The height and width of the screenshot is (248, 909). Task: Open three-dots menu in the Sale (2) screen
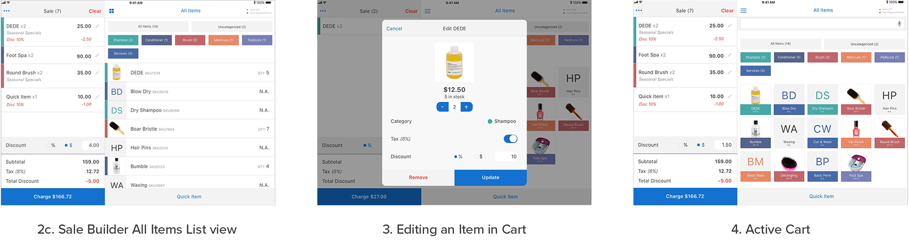pos(323,11)
